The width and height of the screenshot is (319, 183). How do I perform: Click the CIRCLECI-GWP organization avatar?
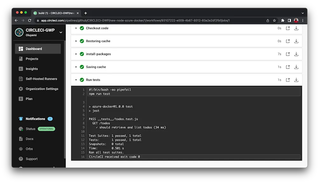[x=19, y=32]
